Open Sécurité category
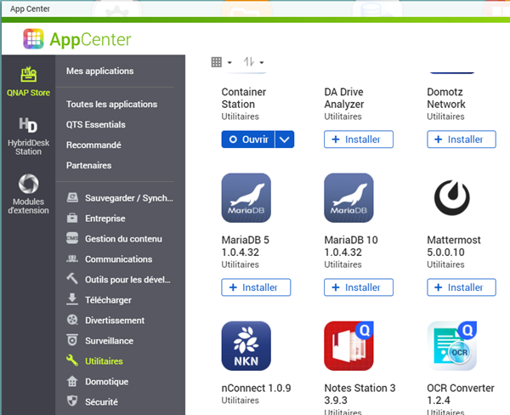Screen dimensions: 510x415 click(x=101, y=402)
